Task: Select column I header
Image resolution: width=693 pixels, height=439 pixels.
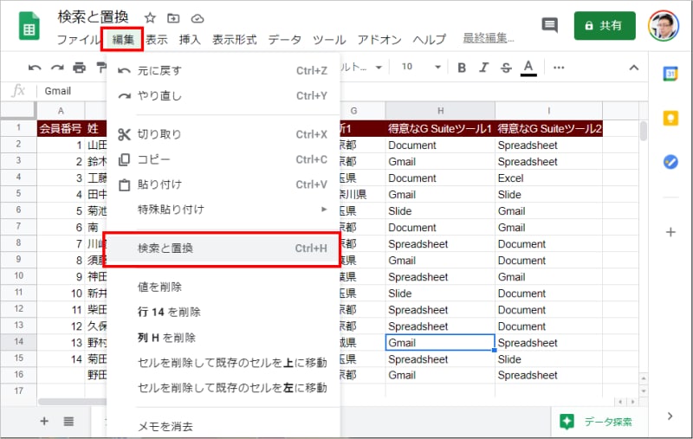Action: 548,111
